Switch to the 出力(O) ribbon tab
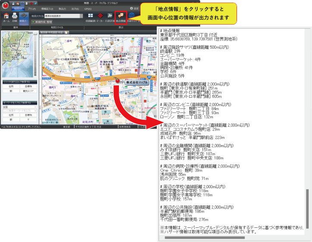This screenshot has height=242, width=312. (x=75, y=9)
